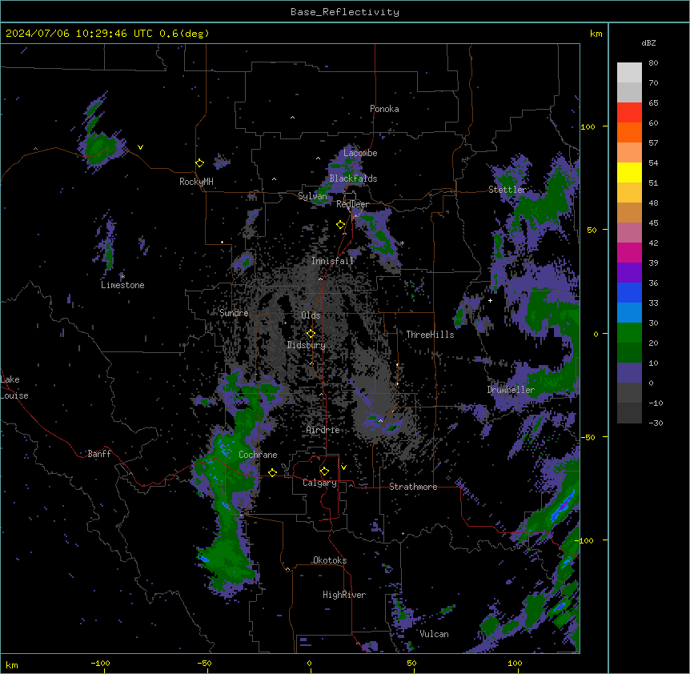Image resolution: width=690 pixels, height=674 pixels.
Task: Select the km unit label at top right
Action: (596, 34)
